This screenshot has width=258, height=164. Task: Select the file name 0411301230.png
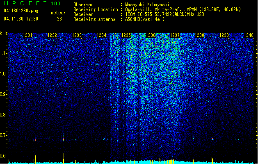21,11
